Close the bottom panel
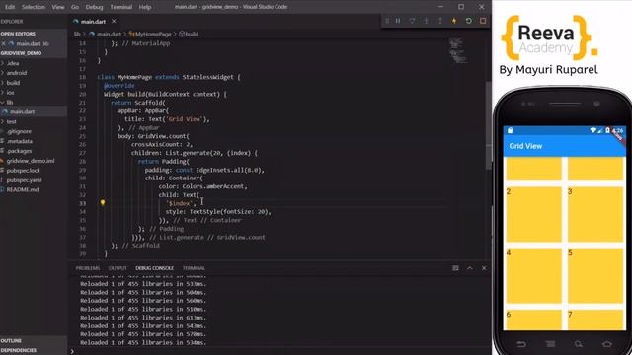This screenshot has width=632, height=355. (484, 268)
